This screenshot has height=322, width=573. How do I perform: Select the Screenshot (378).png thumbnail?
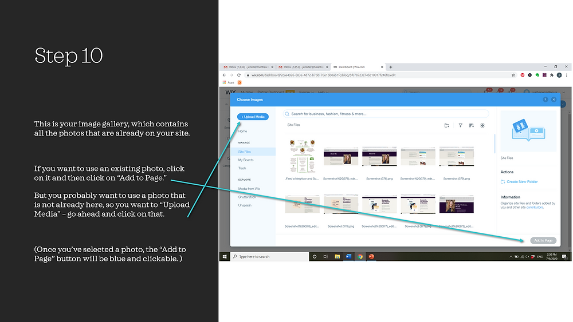340,204
